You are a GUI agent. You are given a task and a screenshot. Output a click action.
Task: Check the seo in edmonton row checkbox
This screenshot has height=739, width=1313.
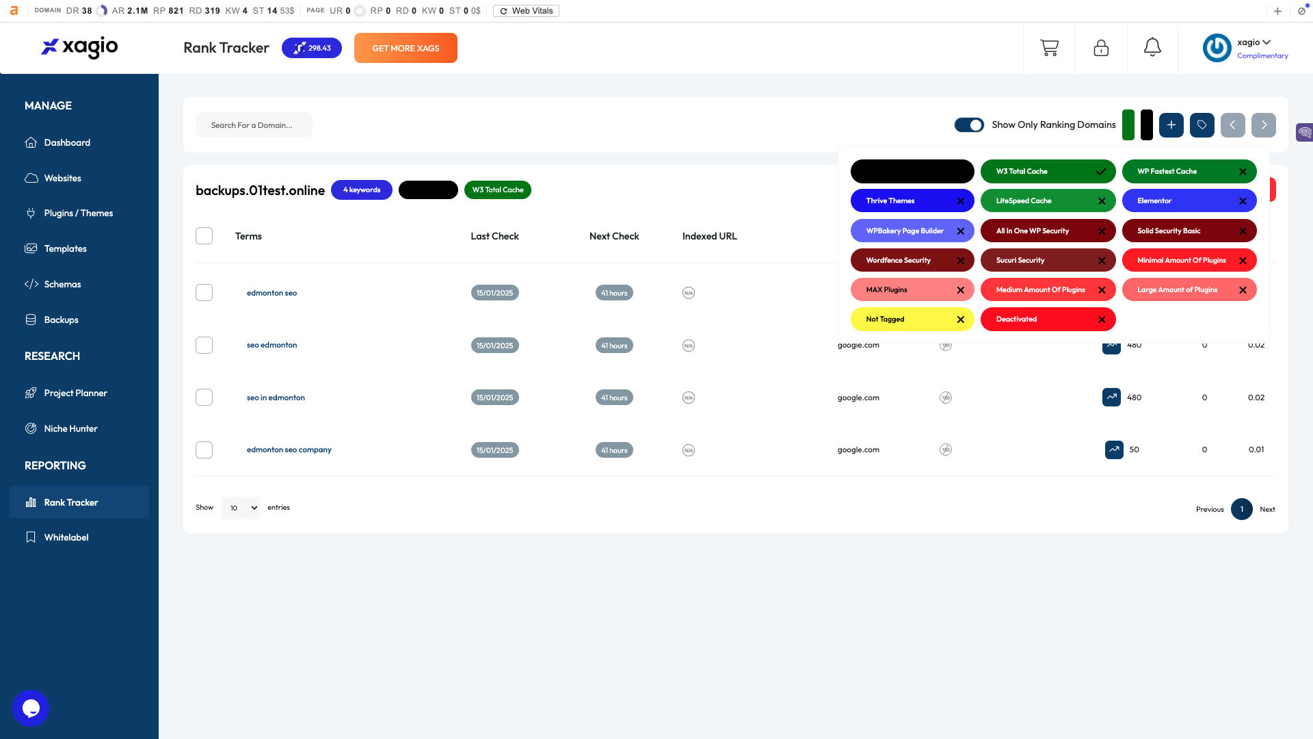tap(204, 397)
